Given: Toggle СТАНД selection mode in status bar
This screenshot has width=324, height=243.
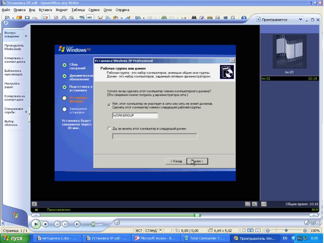Looking at the screenshot, I should coord(151,230).
